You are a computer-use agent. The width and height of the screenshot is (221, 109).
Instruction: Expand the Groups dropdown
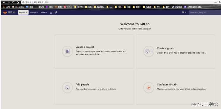[x=34, y=13]
